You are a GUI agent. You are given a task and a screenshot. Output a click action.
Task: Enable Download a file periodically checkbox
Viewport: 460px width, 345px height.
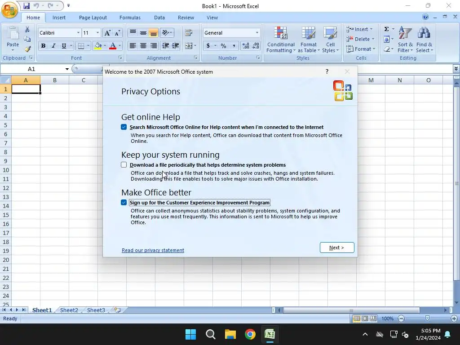[x=124, y=165]
